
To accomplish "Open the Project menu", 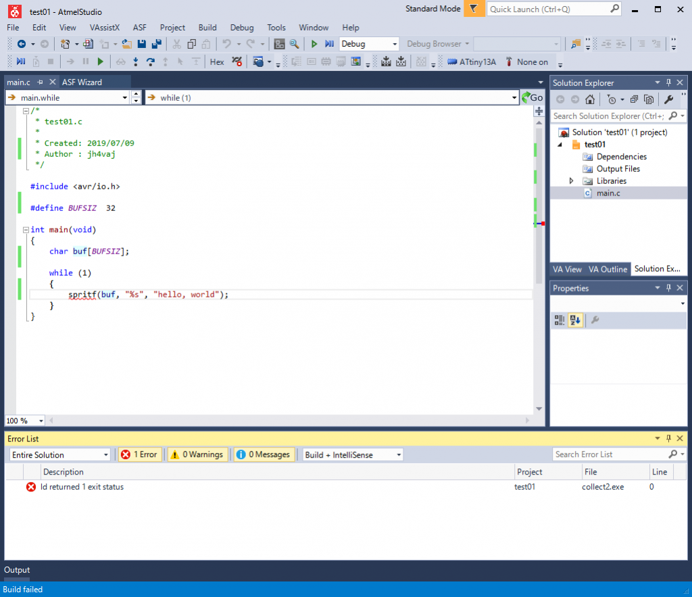I will pos(172,28).
